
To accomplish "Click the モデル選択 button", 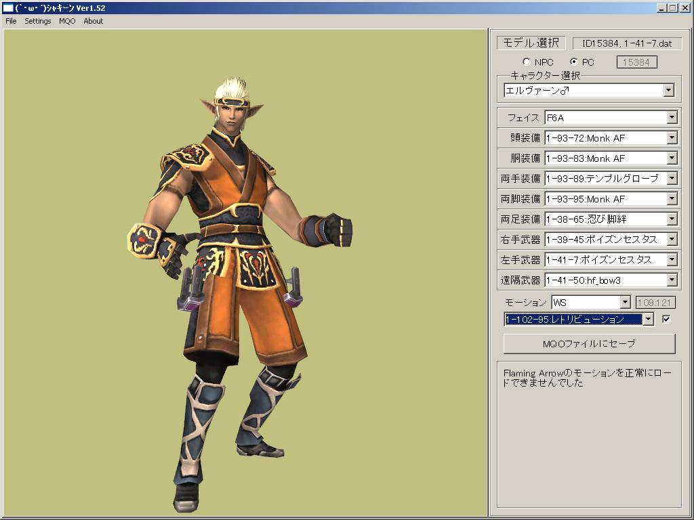I will [x=531, y=43].
